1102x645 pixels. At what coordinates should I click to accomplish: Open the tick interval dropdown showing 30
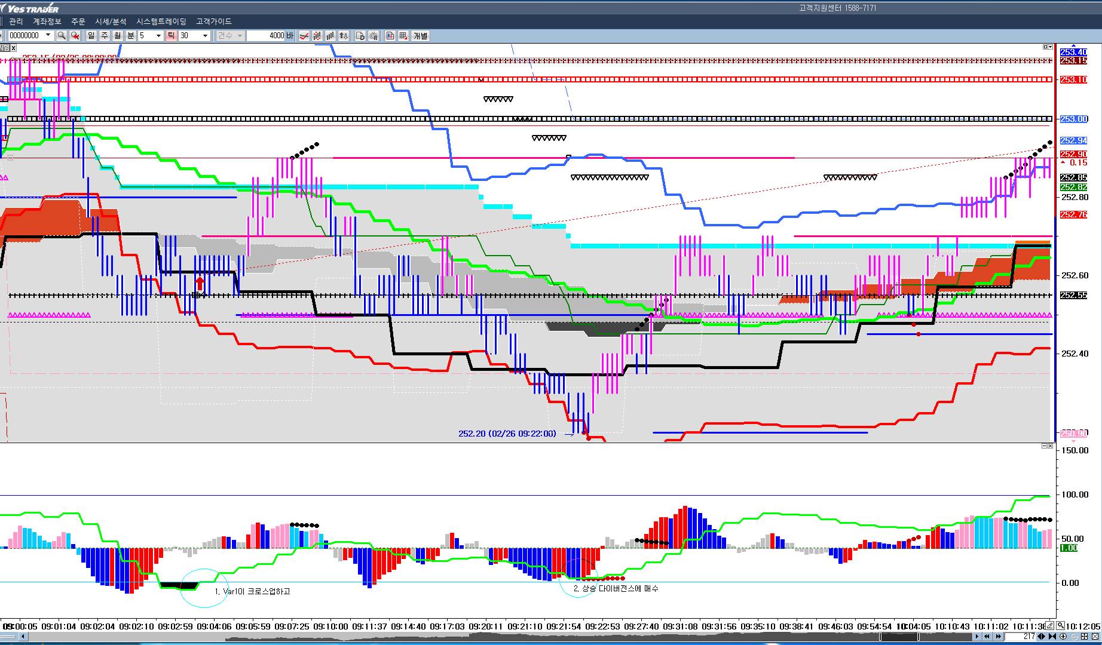coord(205,36)
